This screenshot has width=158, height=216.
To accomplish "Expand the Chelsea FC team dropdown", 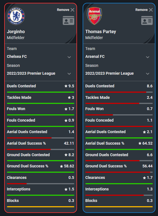I will tap(69, 57).
